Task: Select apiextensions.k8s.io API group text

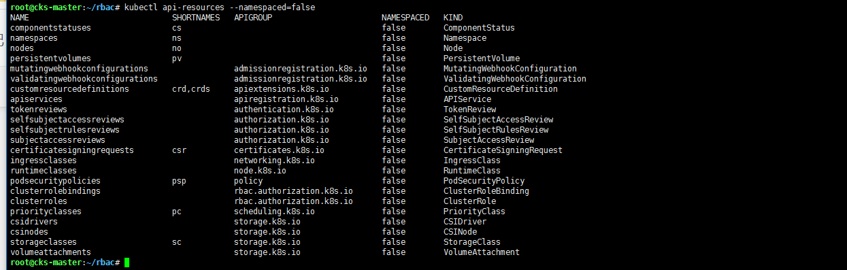Action: (x=282, y=89)
